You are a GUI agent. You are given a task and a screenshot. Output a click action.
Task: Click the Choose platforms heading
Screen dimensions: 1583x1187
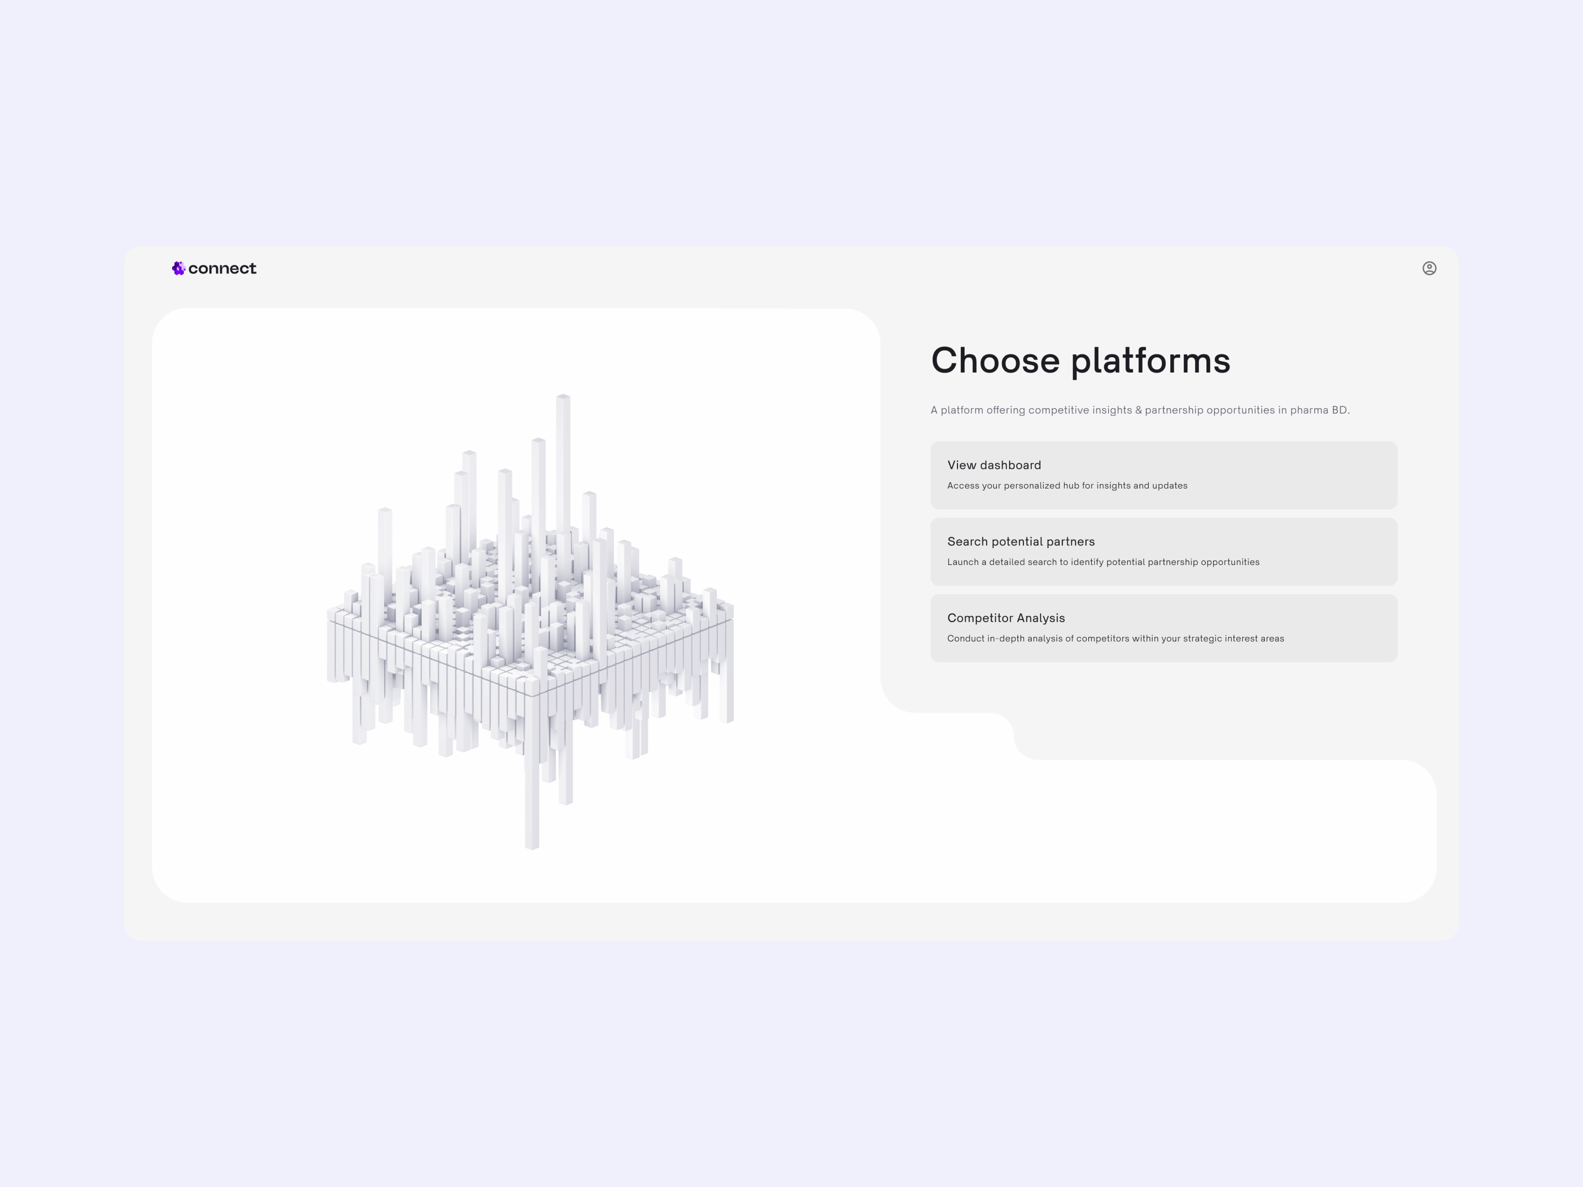(1080, 360)
